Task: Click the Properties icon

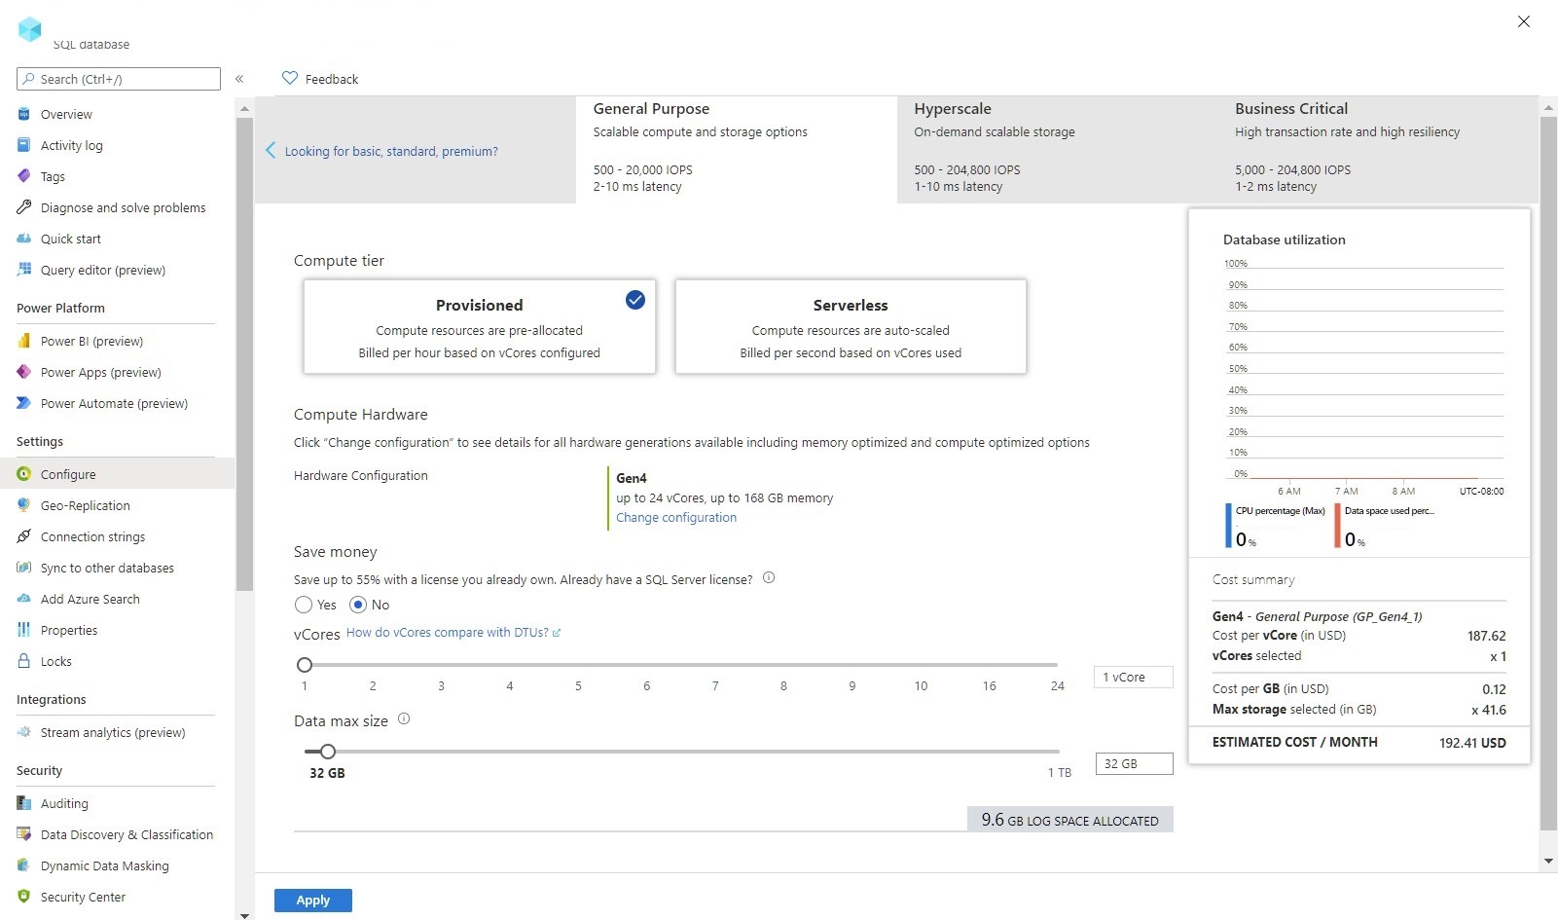Action: coord(24,630)
